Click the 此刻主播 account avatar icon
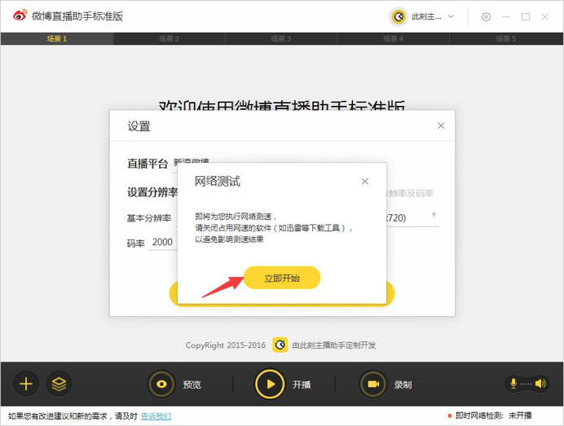This screenshot has height=426, width=564. point(399,16)
